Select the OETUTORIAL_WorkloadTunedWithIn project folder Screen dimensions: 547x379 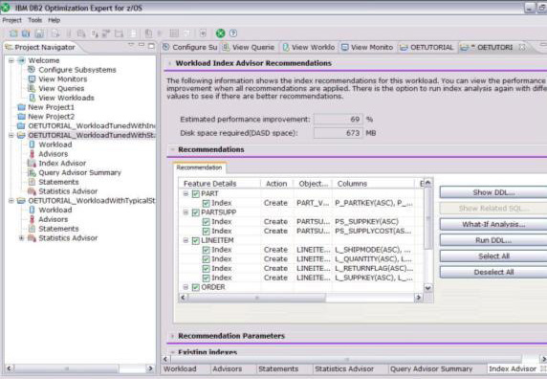[92, 125]
